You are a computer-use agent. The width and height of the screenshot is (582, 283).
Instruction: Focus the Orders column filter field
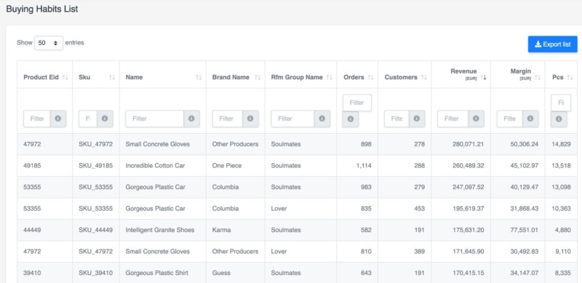point(356,103)
